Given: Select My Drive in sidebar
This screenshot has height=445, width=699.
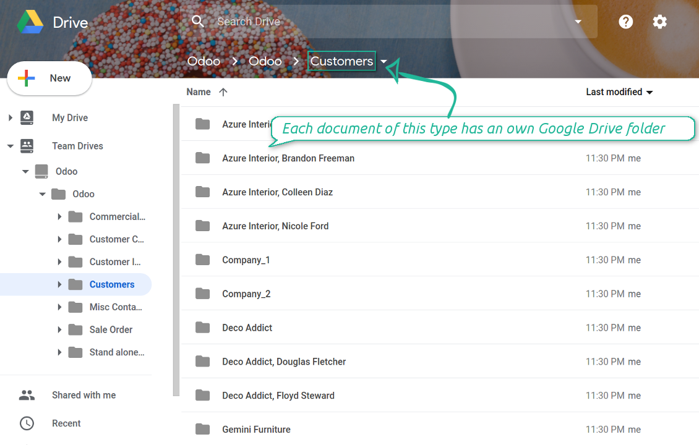Looking at the screenshot, I should tap(70, 117).
